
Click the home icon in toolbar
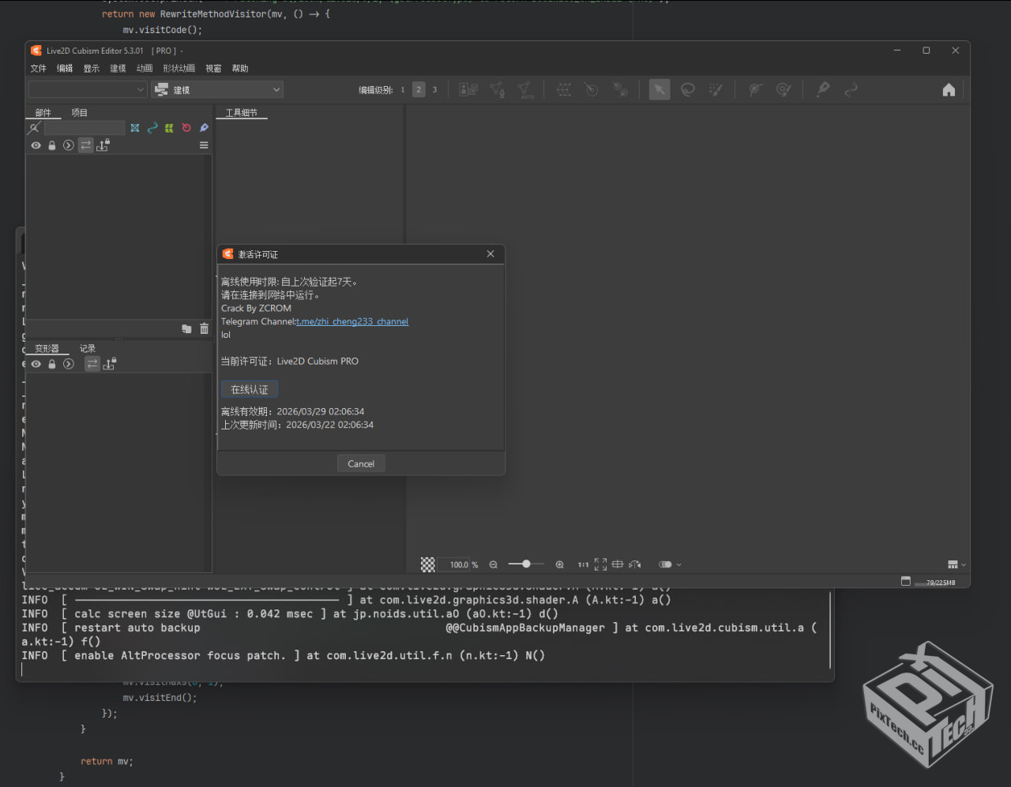coord(949,90)
